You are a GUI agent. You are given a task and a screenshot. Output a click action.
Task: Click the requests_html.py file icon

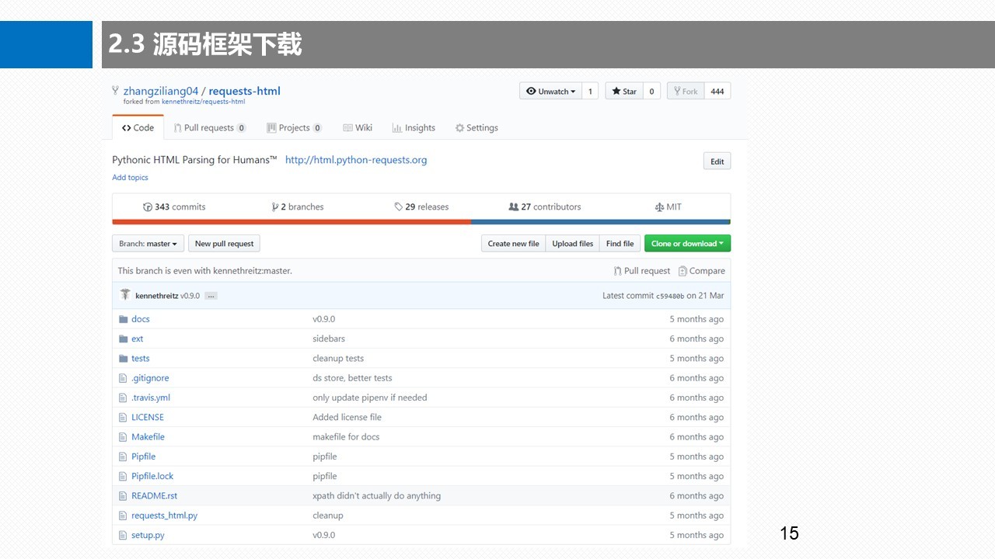click(123, 516)
